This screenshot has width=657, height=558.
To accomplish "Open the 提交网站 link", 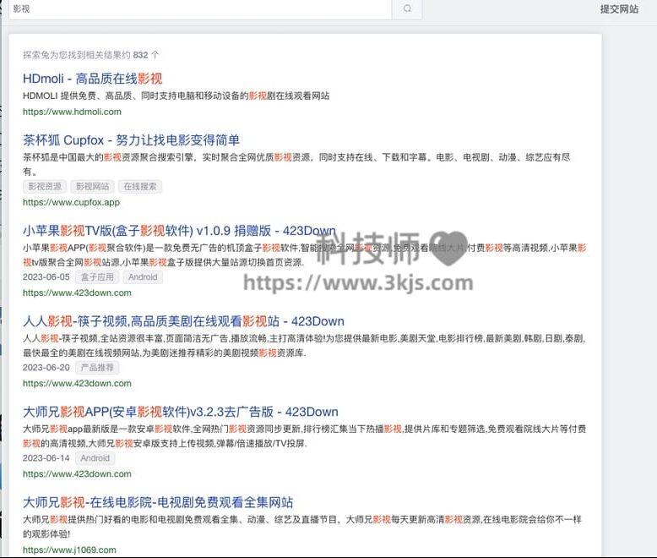I will pos(619,8).
